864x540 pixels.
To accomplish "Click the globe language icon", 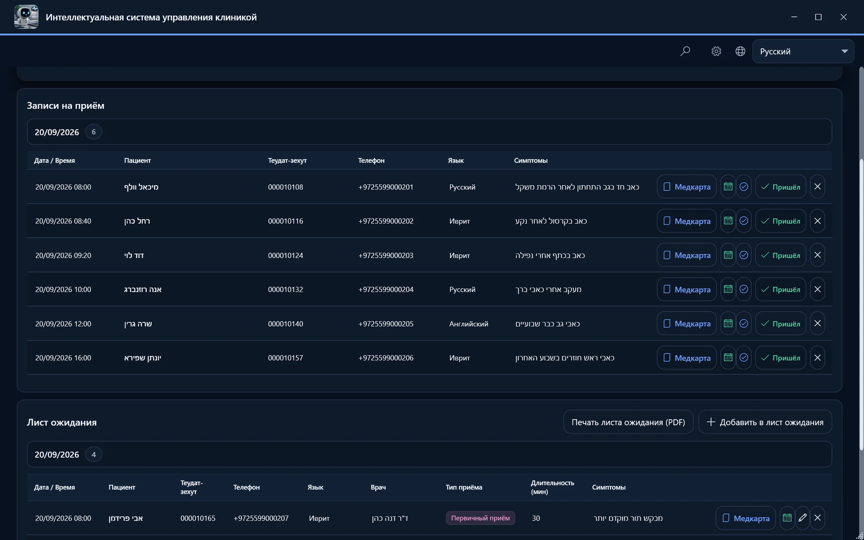I will tap(740, 51).
